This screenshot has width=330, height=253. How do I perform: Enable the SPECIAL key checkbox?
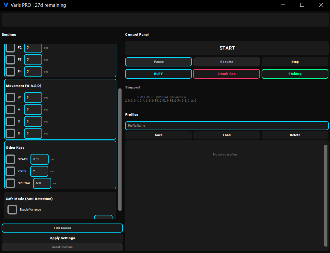pos(10,183)
